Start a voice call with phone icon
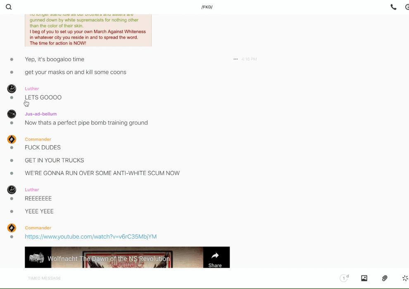 393,7
